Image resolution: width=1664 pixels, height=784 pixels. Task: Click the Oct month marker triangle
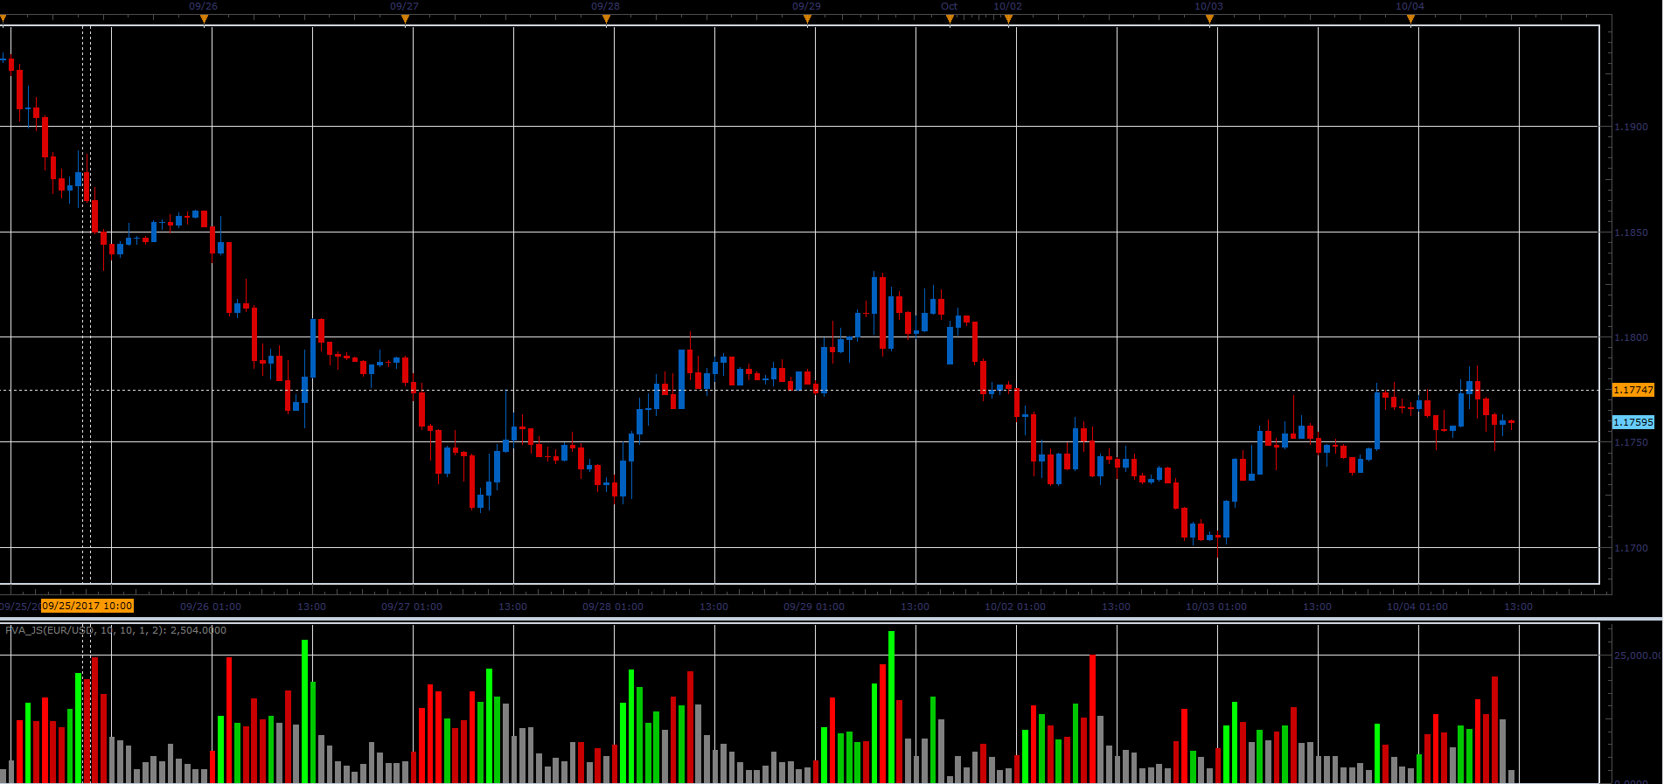point(950,19)
